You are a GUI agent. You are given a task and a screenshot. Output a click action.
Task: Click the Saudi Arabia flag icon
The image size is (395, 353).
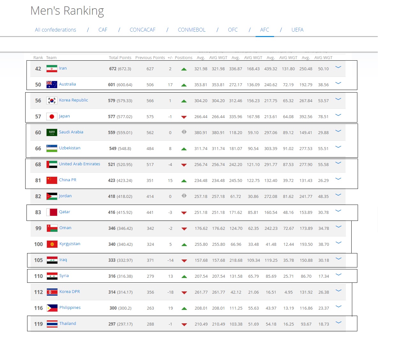point(52,132)
